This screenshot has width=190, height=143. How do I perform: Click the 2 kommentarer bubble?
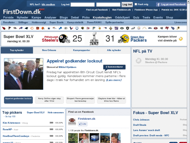(x=114, y=67)
